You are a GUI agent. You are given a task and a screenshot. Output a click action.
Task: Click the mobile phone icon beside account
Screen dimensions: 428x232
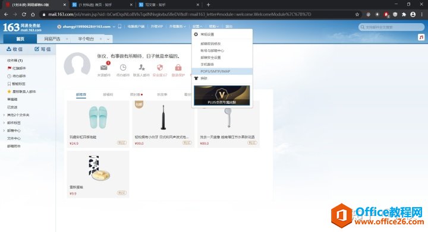(119, 27)
